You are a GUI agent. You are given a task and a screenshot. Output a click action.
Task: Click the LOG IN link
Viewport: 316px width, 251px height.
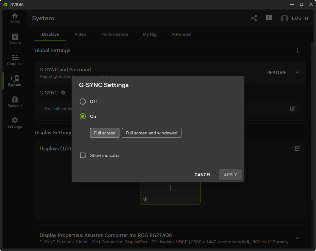coord(300,18)
